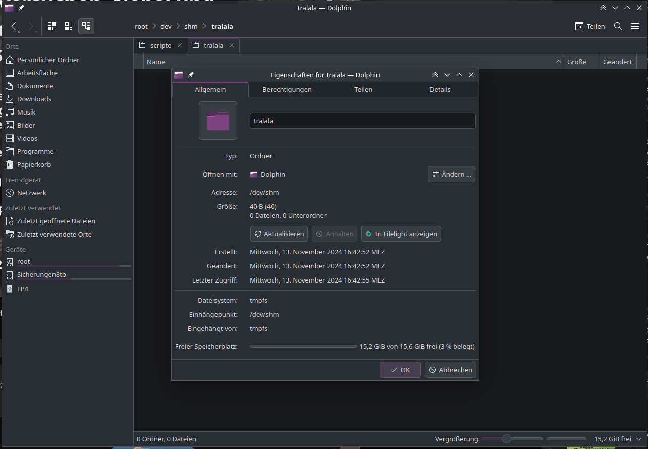Open the back button history arrow
The width and height of the screenshot is (648, 449).
coord(19,32)
